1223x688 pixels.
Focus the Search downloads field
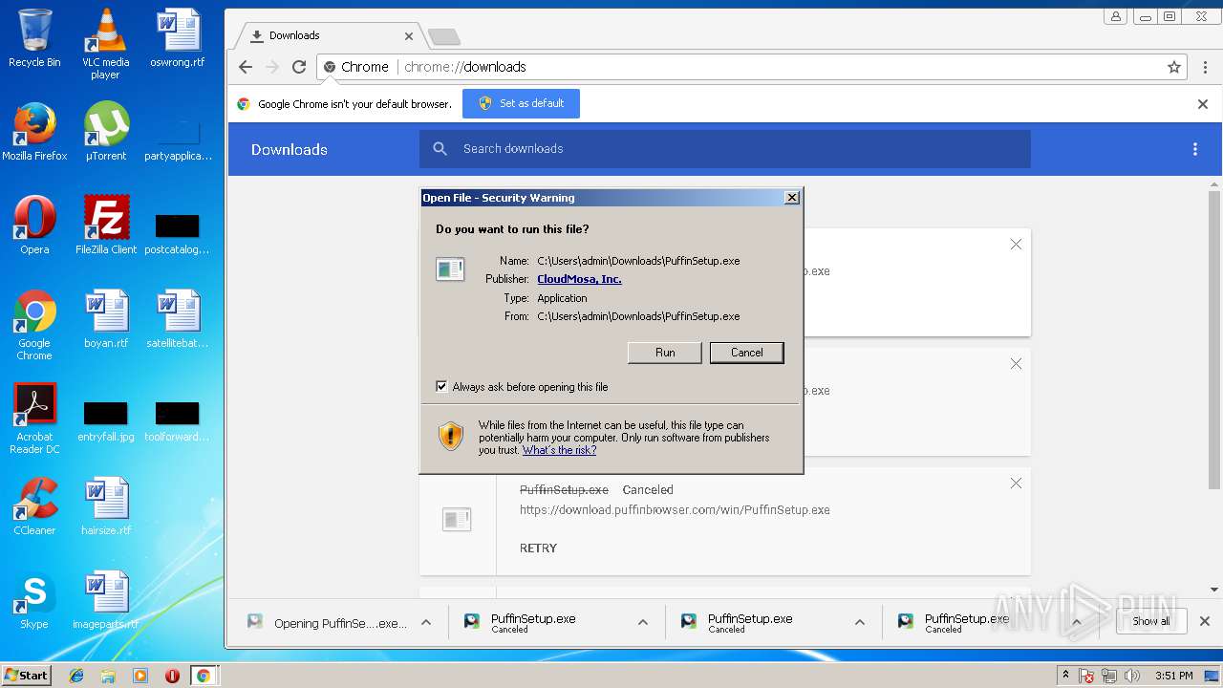pyautogui.click(x=724, y=149)
